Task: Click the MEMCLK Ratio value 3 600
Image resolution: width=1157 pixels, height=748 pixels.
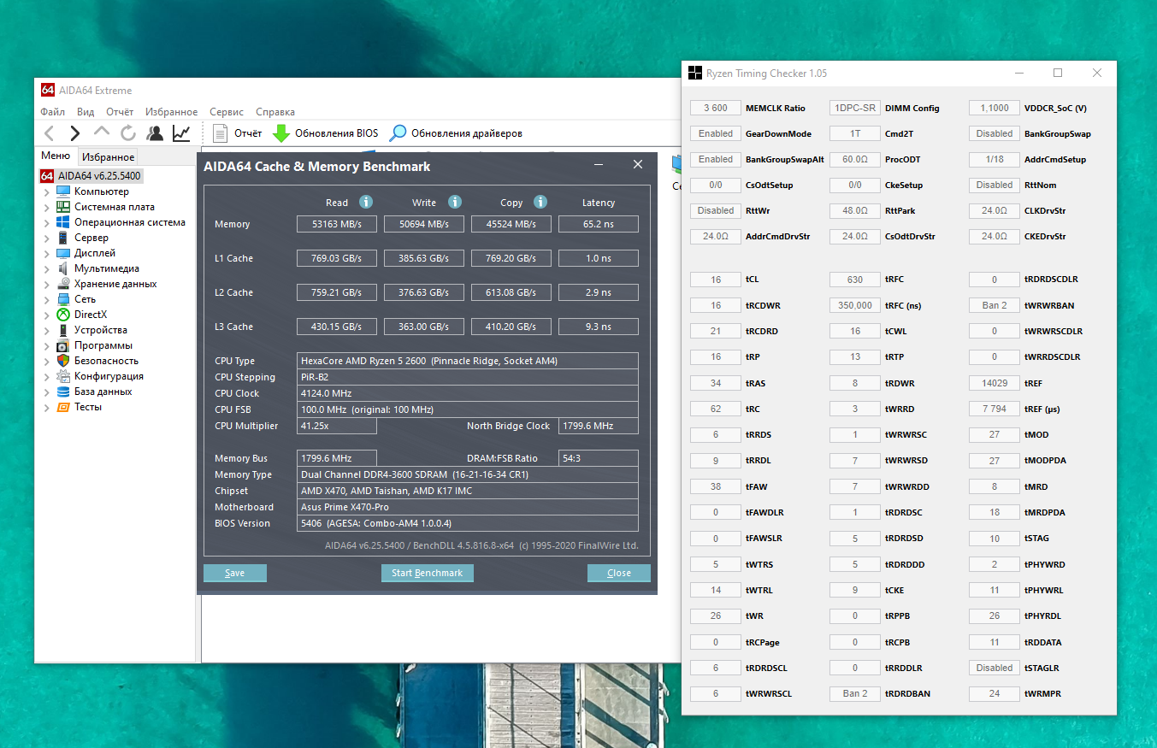Action: [716, 108]
